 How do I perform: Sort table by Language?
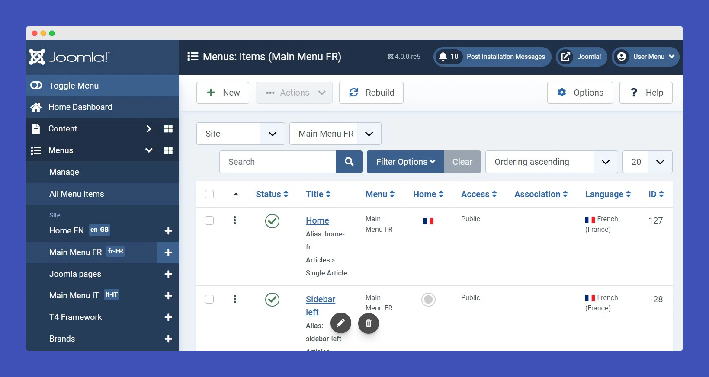click(608, 194)
